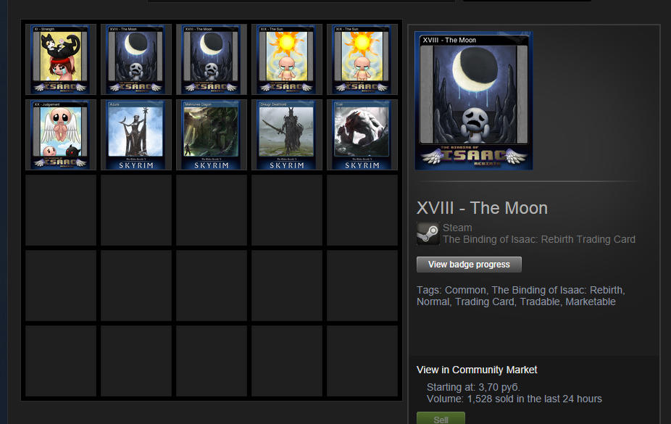Image resolution: width=671 pixels, height=424 pixels.
Task: Pick the Sun card next to the Moon cards
Action: click(x=287, y=59)
